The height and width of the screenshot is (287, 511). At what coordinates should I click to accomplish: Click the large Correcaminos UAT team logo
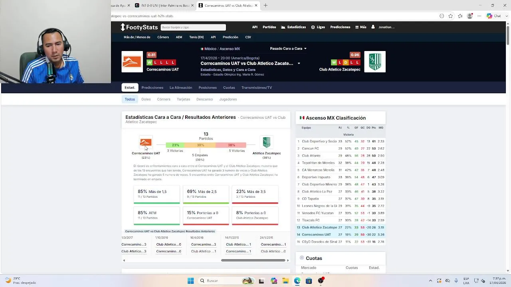(x=132, y=62)
